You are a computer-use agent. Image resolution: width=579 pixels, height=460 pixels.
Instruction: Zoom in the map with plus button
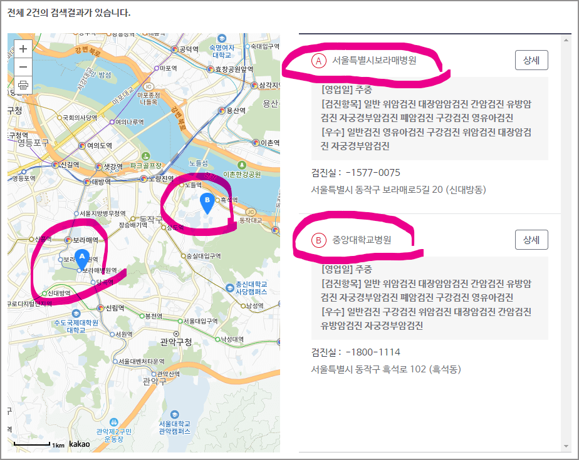(23, 49)
